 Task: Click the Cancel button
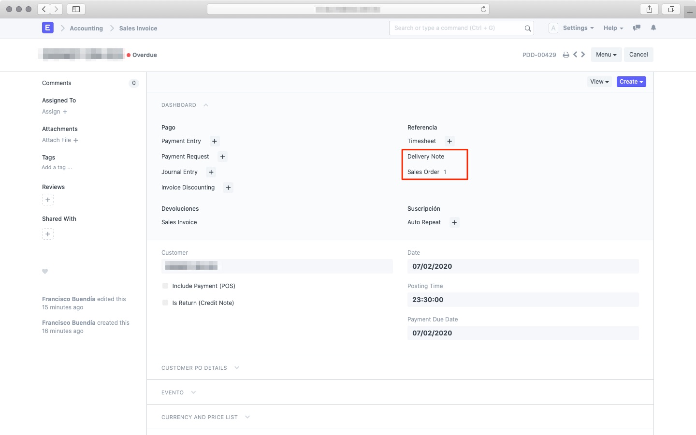[638, 55]
